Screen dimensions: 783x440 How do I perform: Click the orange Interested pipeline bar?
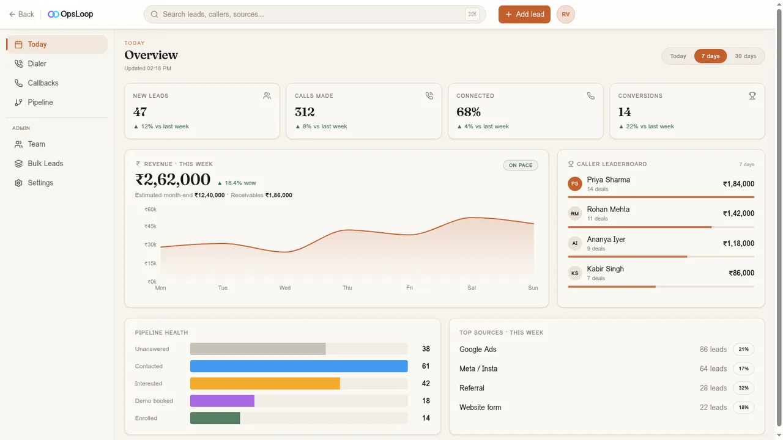pyautogui.click(x=265, y=383)
